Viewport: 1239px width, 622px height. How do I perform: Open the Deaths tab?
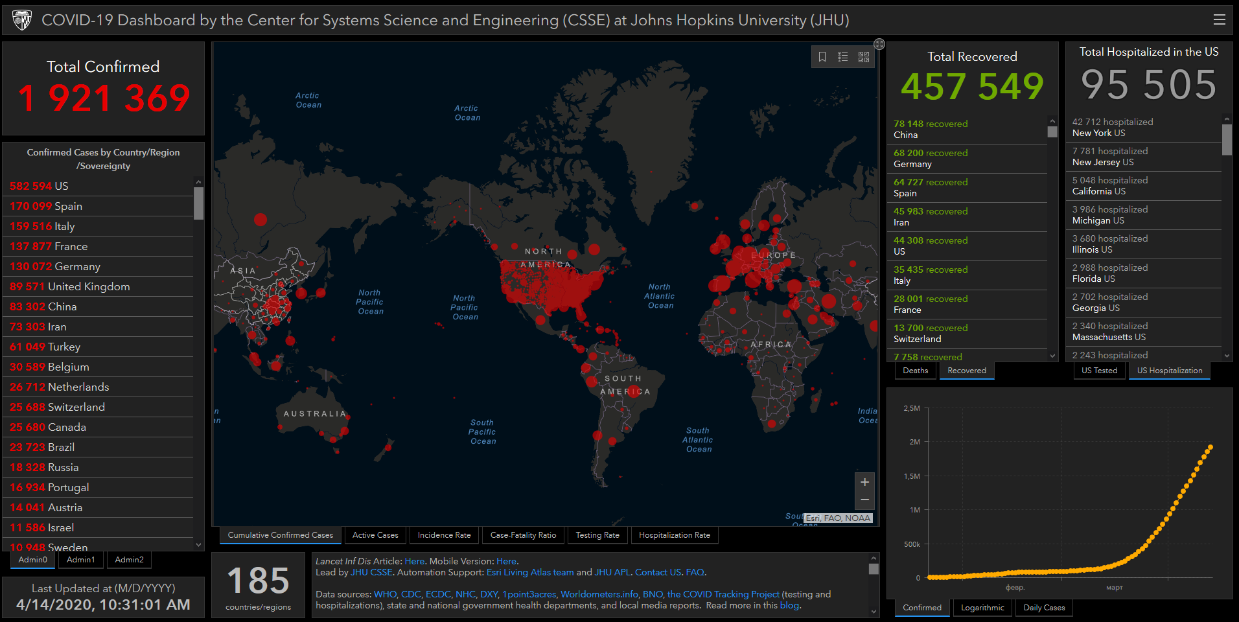coord(916,371)
